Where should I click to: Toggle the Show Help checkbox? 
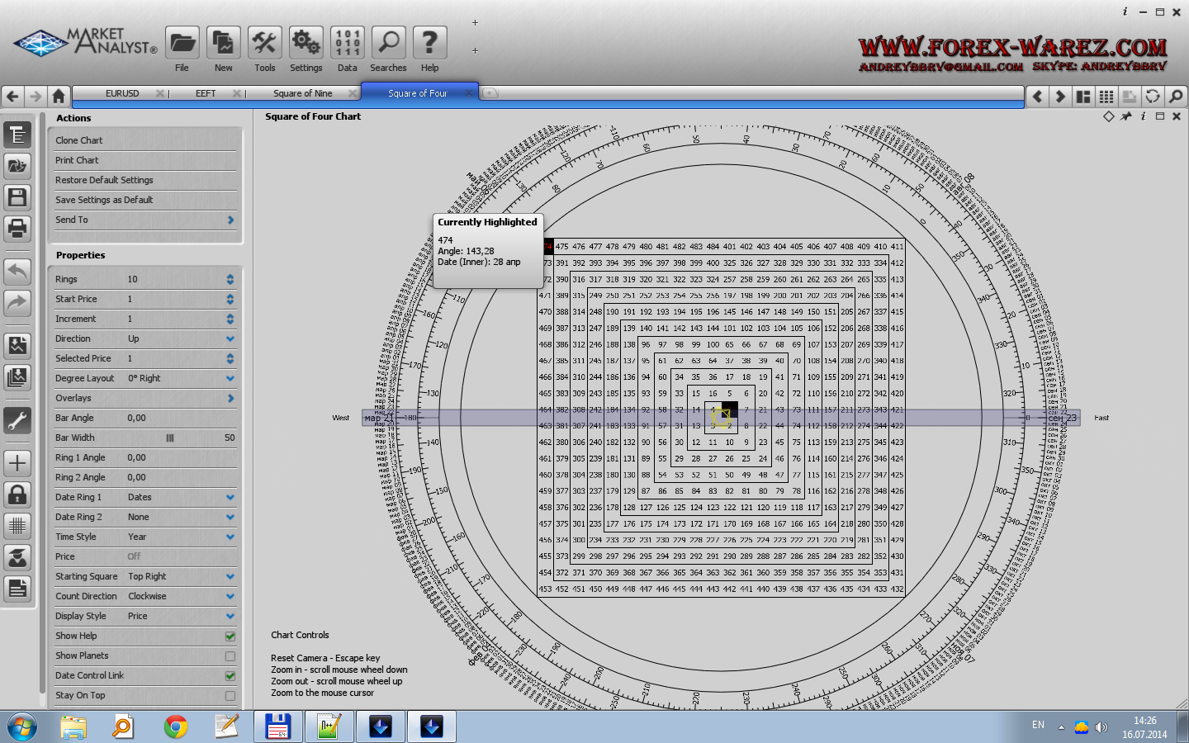(230, 637)
